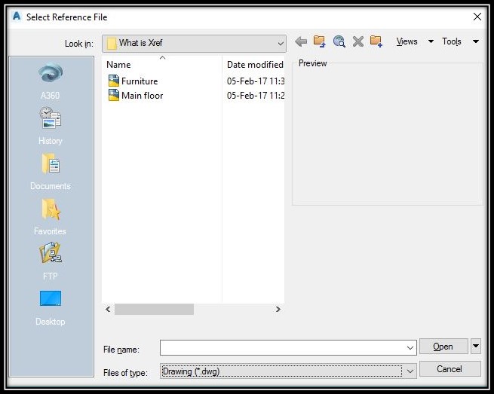Screen dimensions: 494x394
Task: Click the Main floor date modified cell
Action: [x=256, y=96]
